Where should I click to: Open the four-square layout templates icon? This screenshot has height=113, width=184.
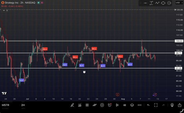[87, 105]
